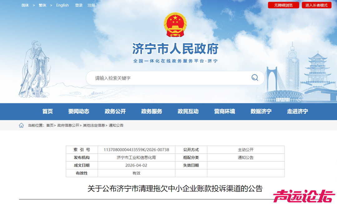The height and width of the screenshot is (204, 337).
Task: Open the 政务服务 navigation menu
Action: pos(152,111)
